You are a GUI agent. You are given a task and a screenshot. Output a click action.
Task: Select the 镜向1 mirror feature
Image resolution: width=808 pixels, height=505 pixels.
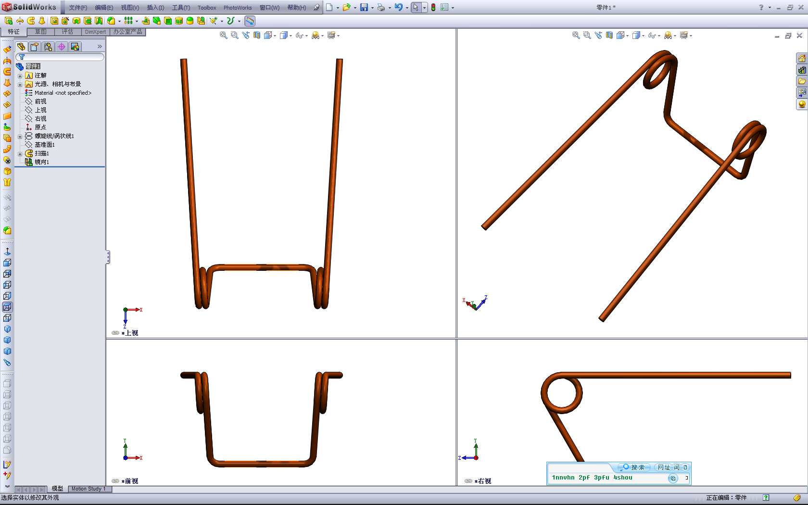[x=41, y=162]
